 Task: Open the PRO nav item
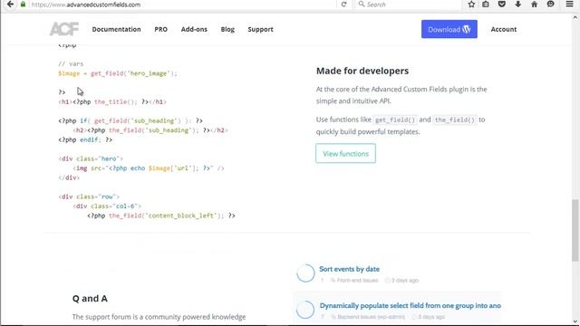(161, 29)
